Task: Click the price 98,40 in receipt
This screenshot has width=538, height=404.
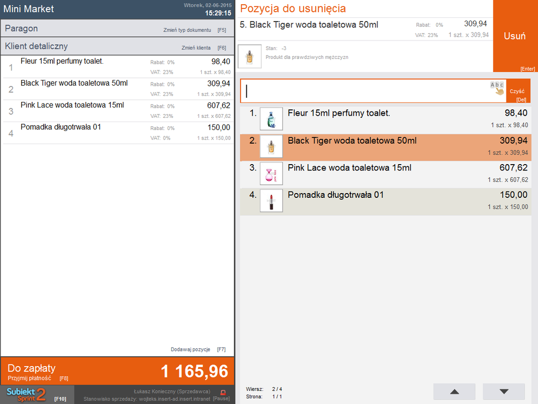Action: click(221, 62)
